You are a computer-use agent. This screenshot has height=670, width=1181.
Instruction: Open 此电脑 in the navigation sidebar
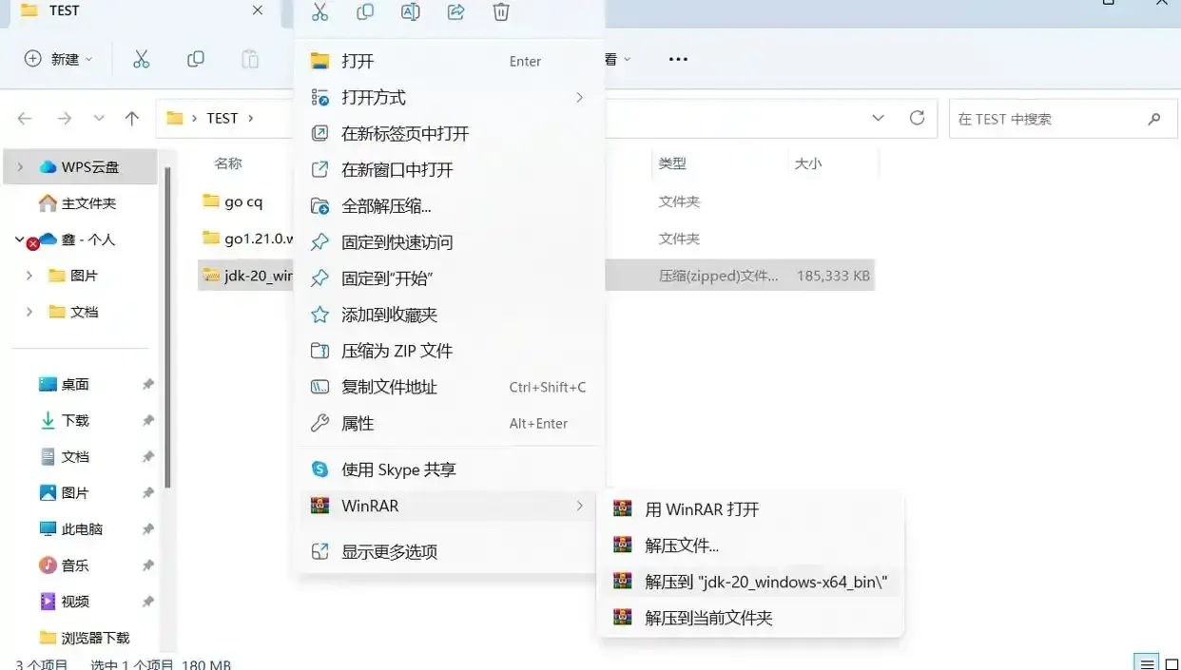click(x=84, y=529)
